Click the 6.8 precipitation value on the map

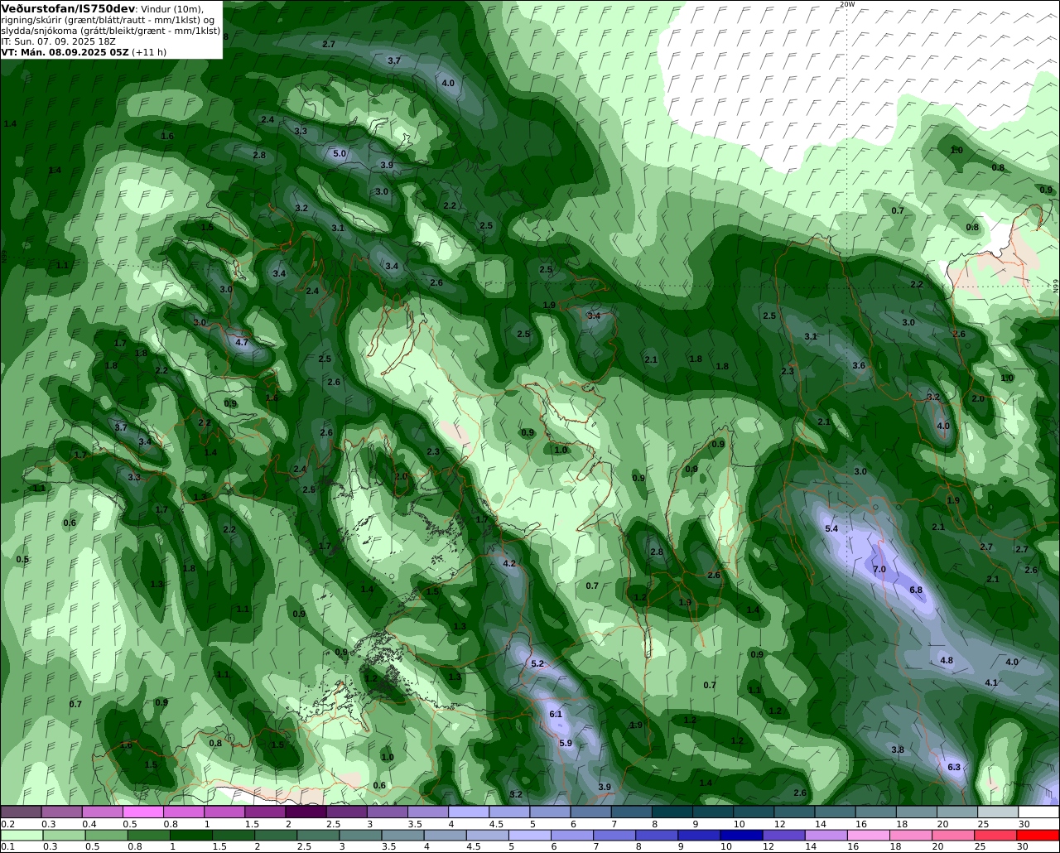point(916,590)
